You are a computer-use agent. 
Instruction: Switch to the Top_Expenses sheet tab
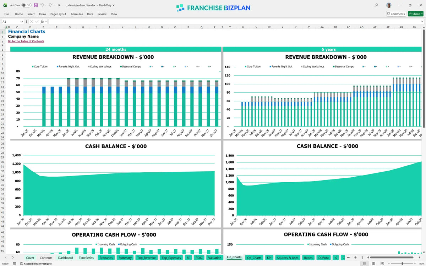[171, 258]
